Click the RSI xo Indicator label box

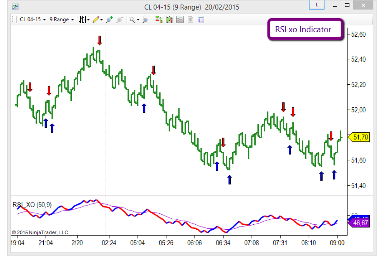tap(305, 30)
